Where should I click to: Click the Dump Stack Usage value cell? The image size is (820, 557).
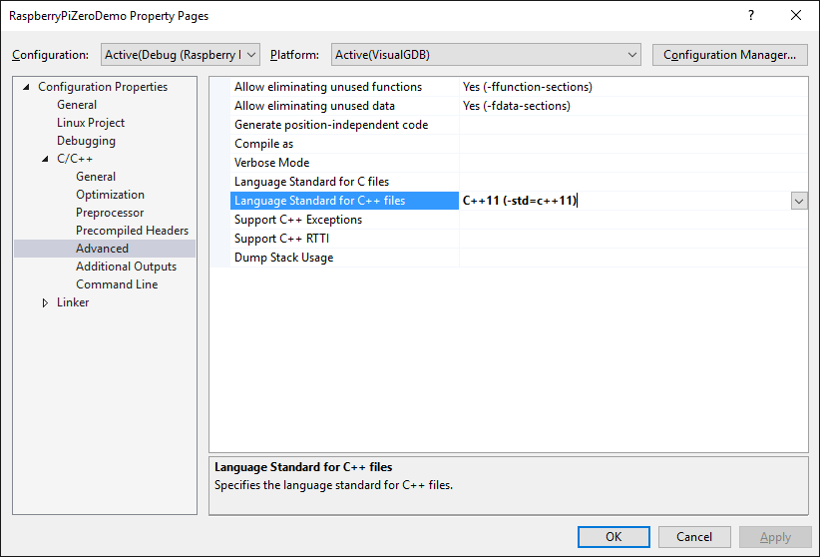[633, 257]
